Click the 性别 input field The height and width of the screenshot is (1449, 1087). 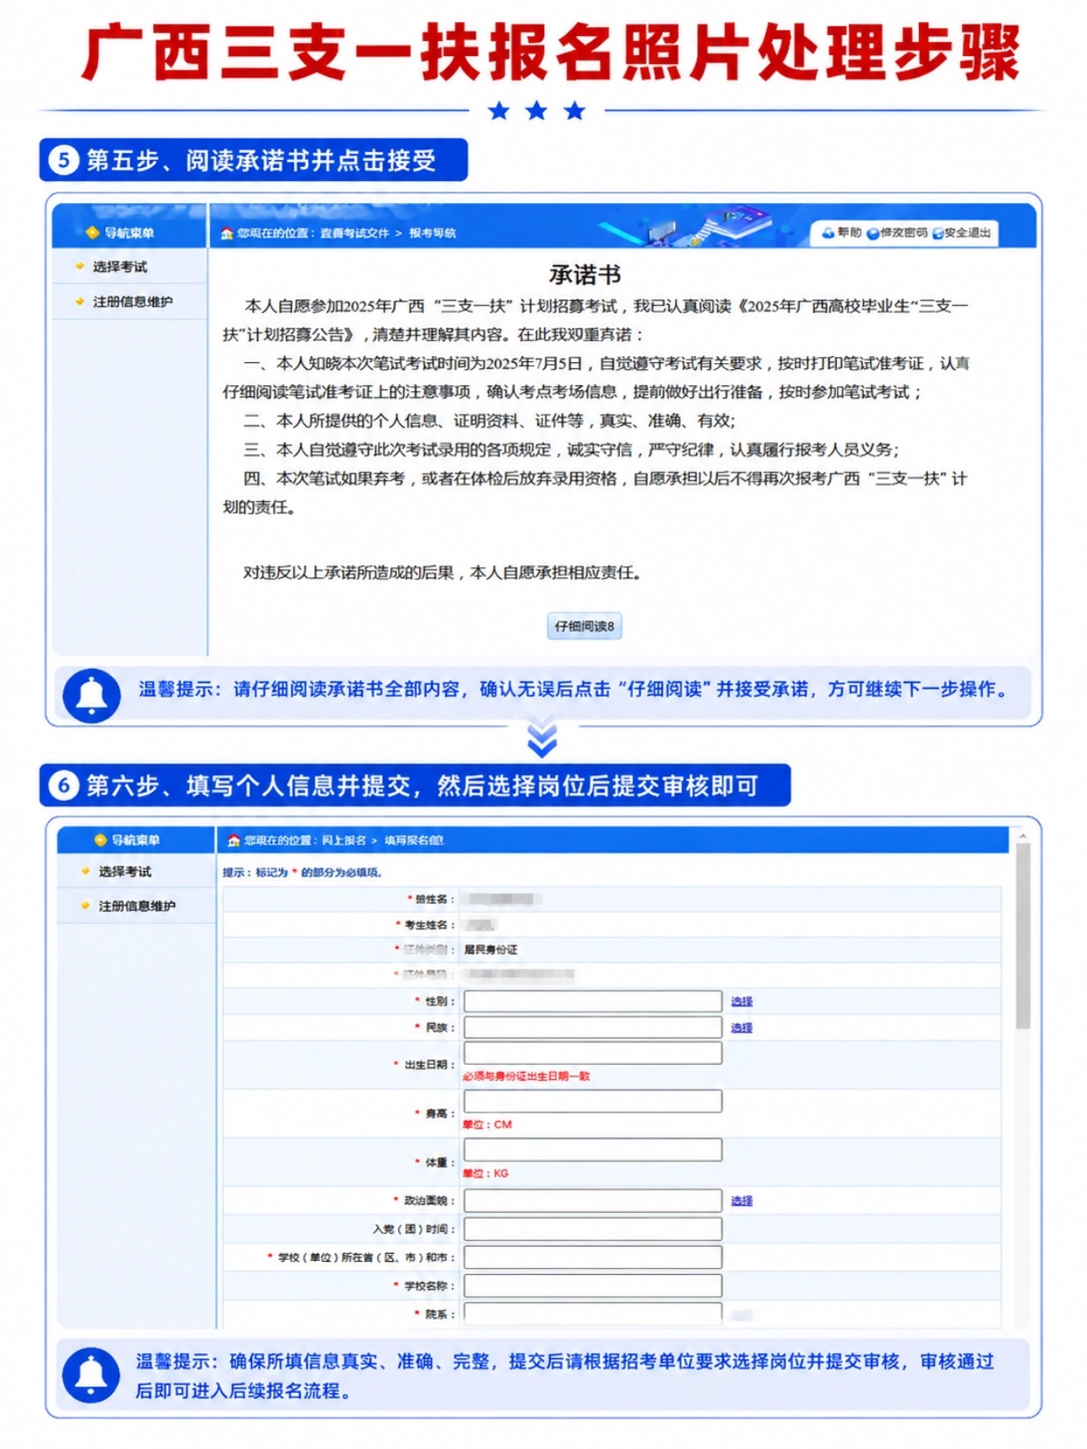pyautogui.click(x=593, y=1001)
